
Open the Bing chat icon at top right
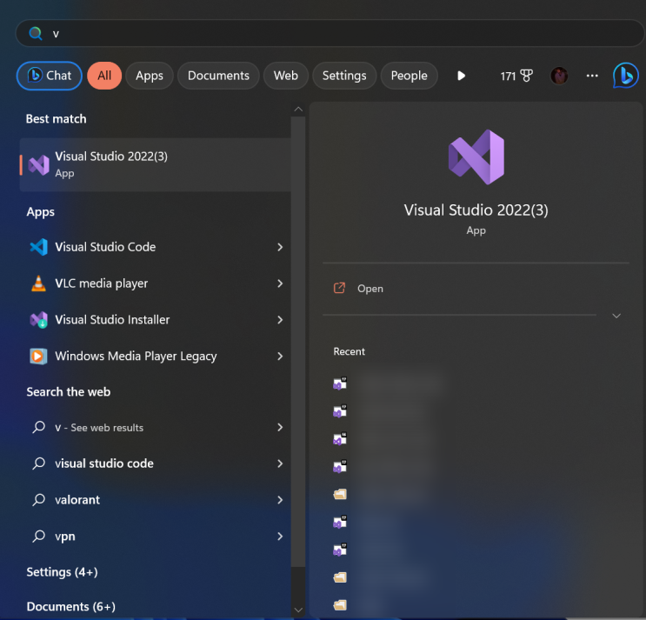point(625,76)
